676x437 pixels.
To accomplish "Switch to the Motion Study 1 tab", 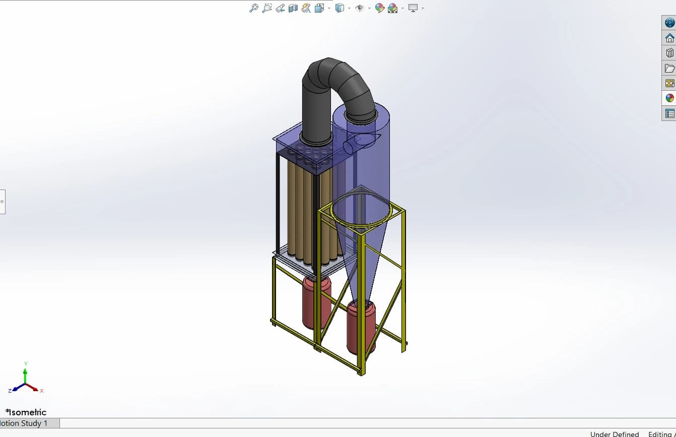I will pyautogui.click(x=25, y=423).
